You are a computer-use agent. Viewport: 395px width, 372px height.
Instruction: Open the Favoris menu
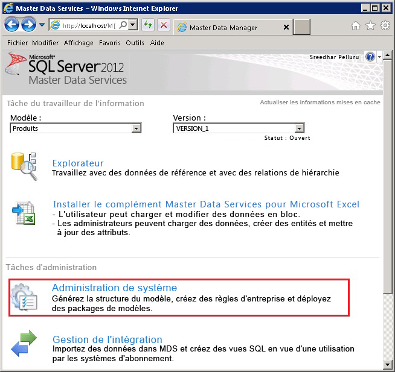109,43
